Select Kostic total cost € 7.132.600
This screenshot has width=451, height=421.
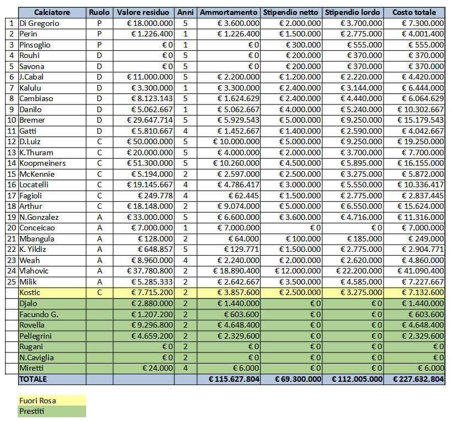414,293
